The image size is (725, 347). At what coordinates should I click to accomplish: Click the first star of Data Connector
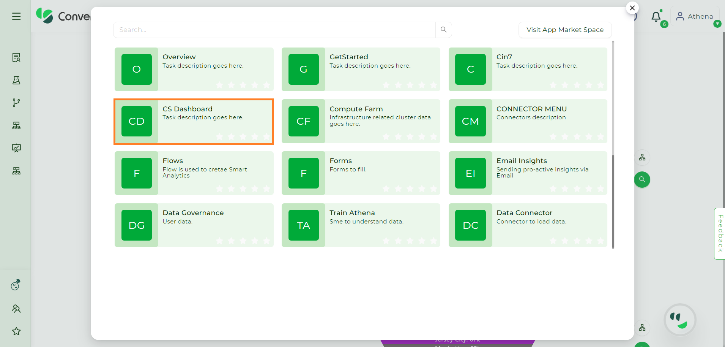[553, 241]
